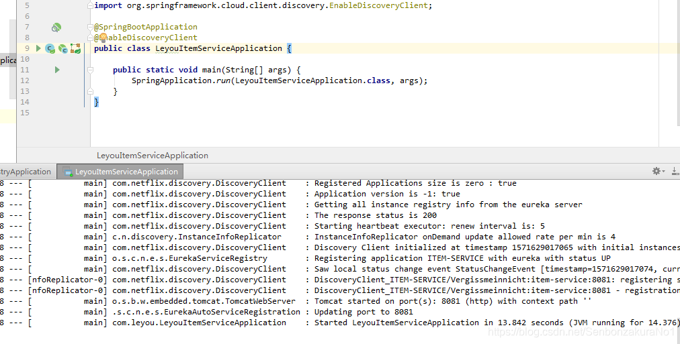Click the green Spring autowired candidates icon on line 9
This screenshot has width=680, height=344.
tap(63, 48)
